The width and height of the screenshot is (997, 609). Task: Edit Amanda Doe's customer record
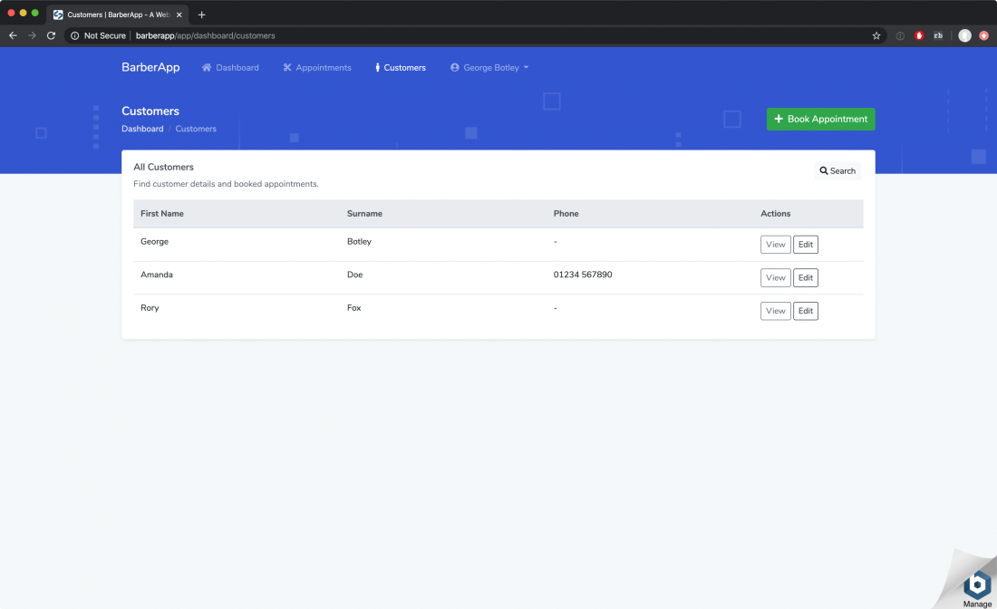[x=806, y=277]
